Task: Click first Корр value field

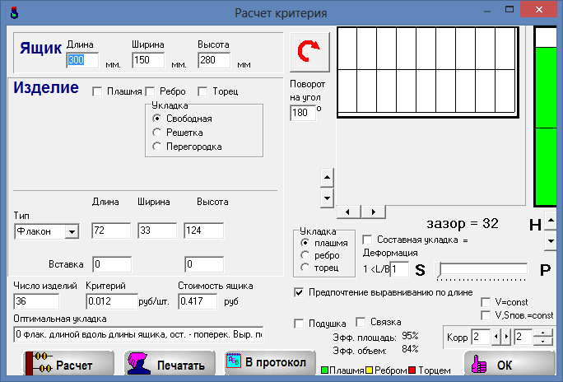Action: click(x=482, y=337)
